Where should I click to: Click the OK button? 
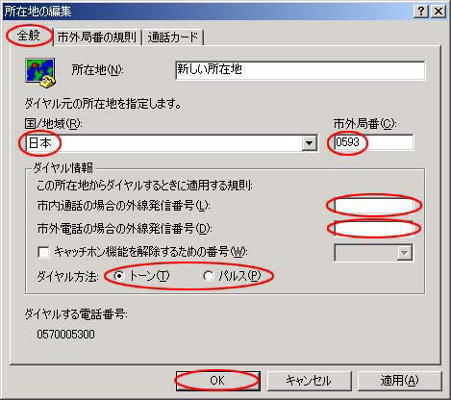click(x=217, y=381)
